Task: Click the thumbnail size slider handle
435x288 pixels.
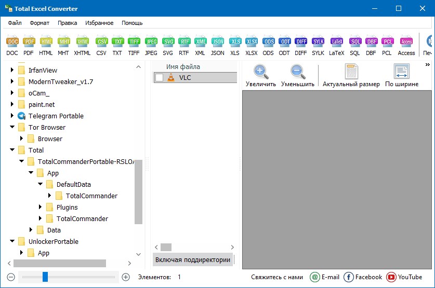Action: tap(45, 277)
